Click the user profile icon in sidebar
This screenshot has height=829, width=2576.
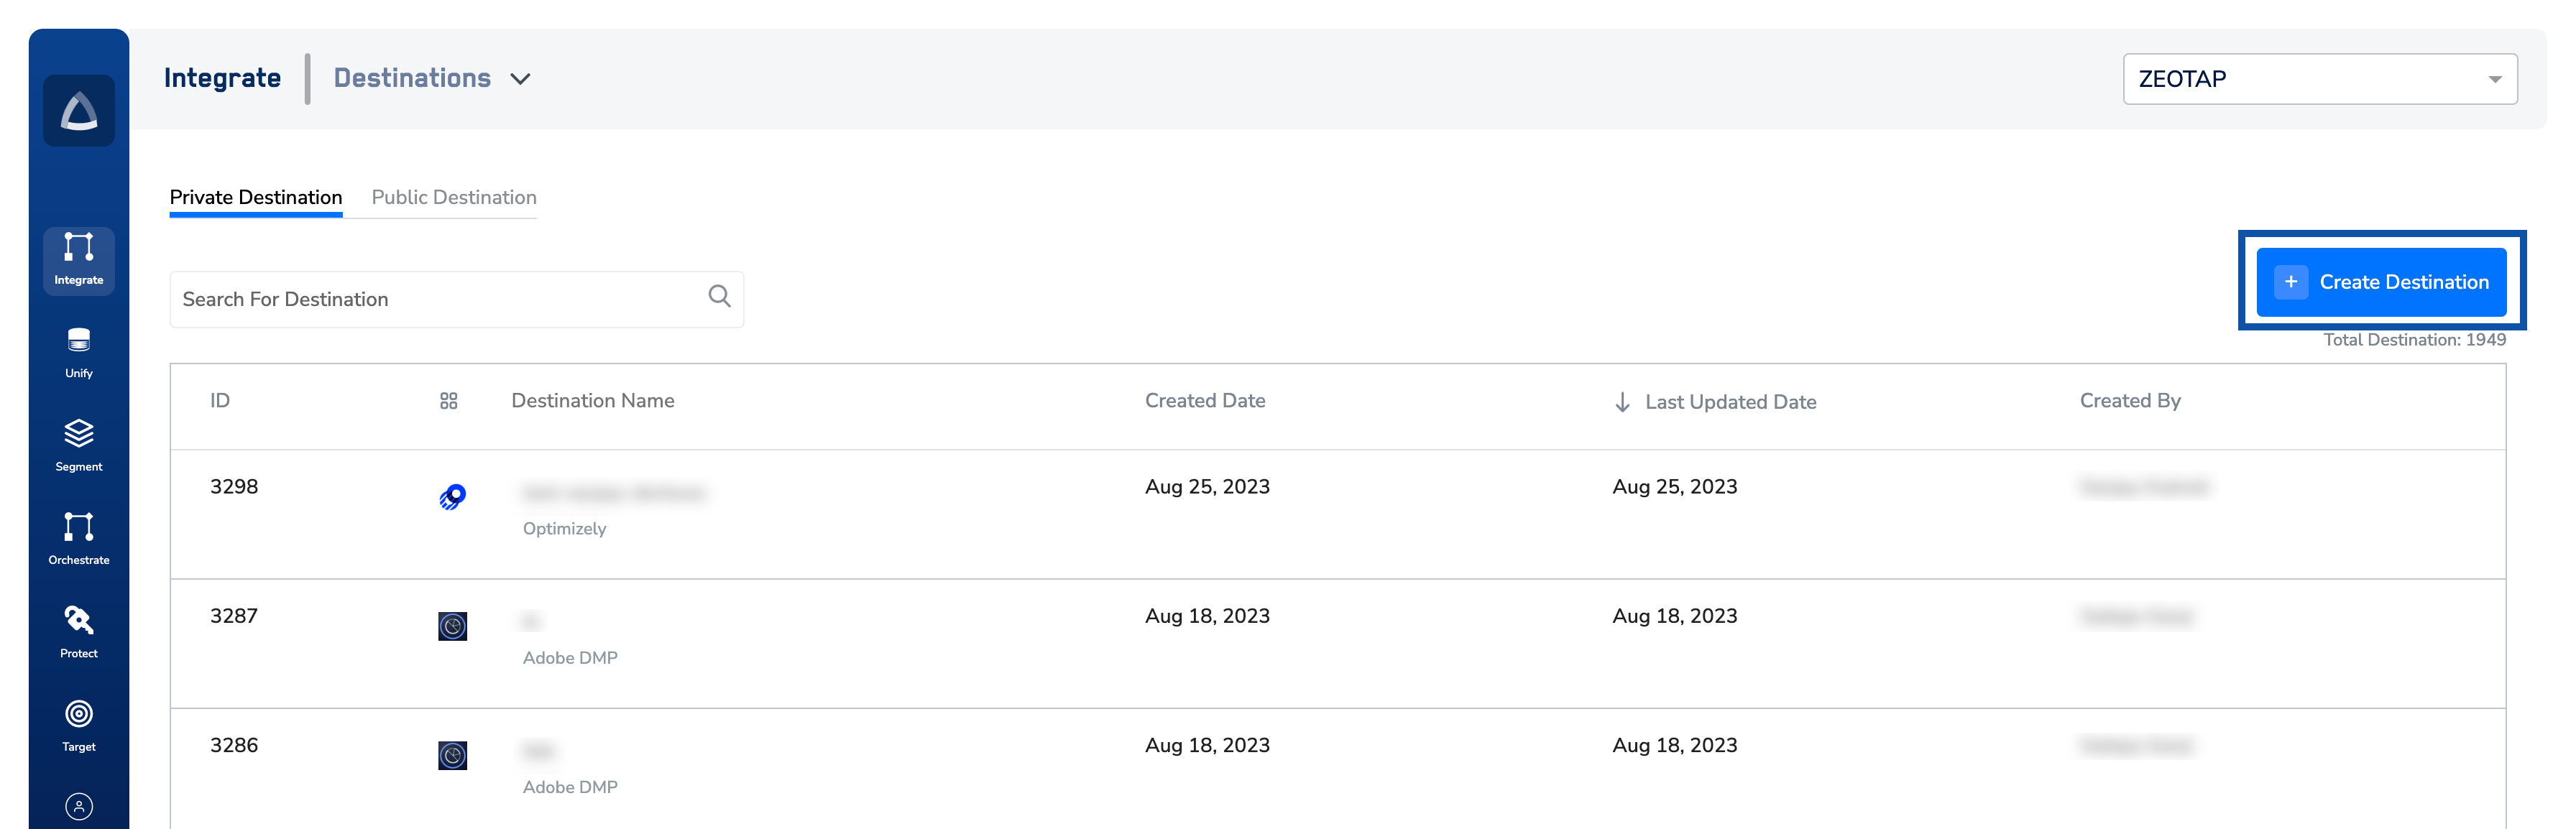79,806
